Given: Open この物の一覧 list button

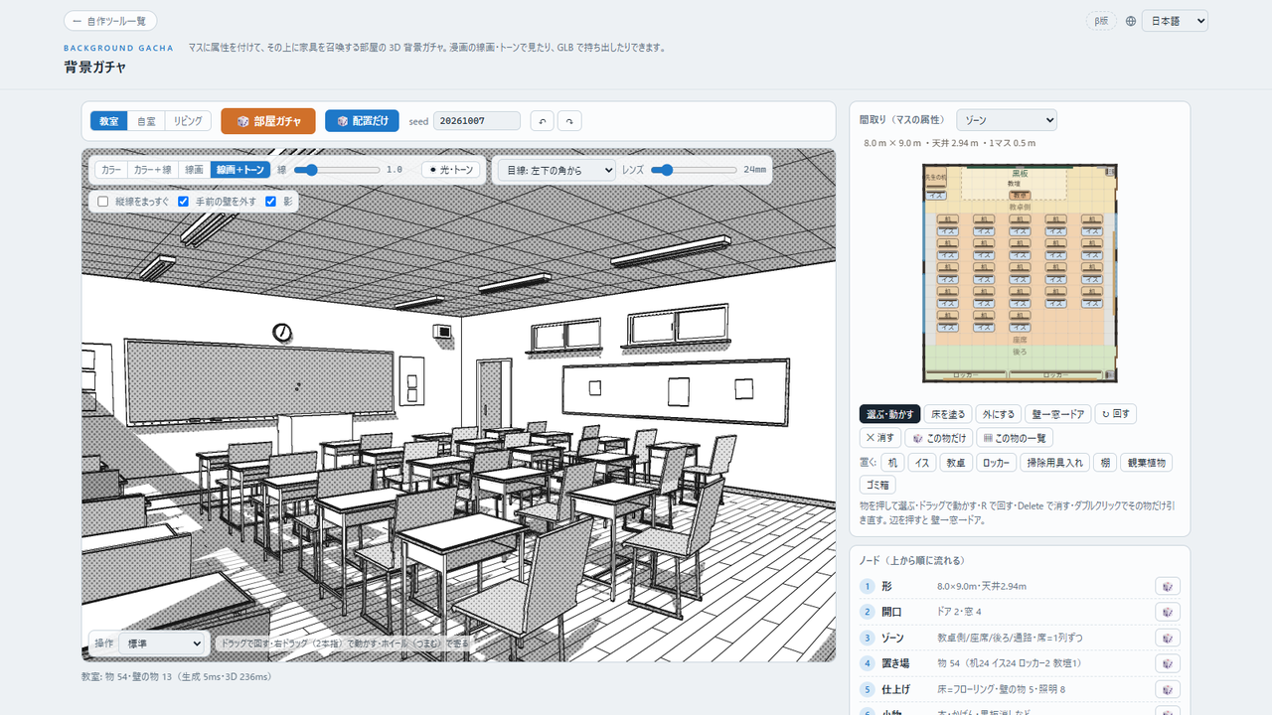Looking at the screenshot, I should click(1015, 438).
